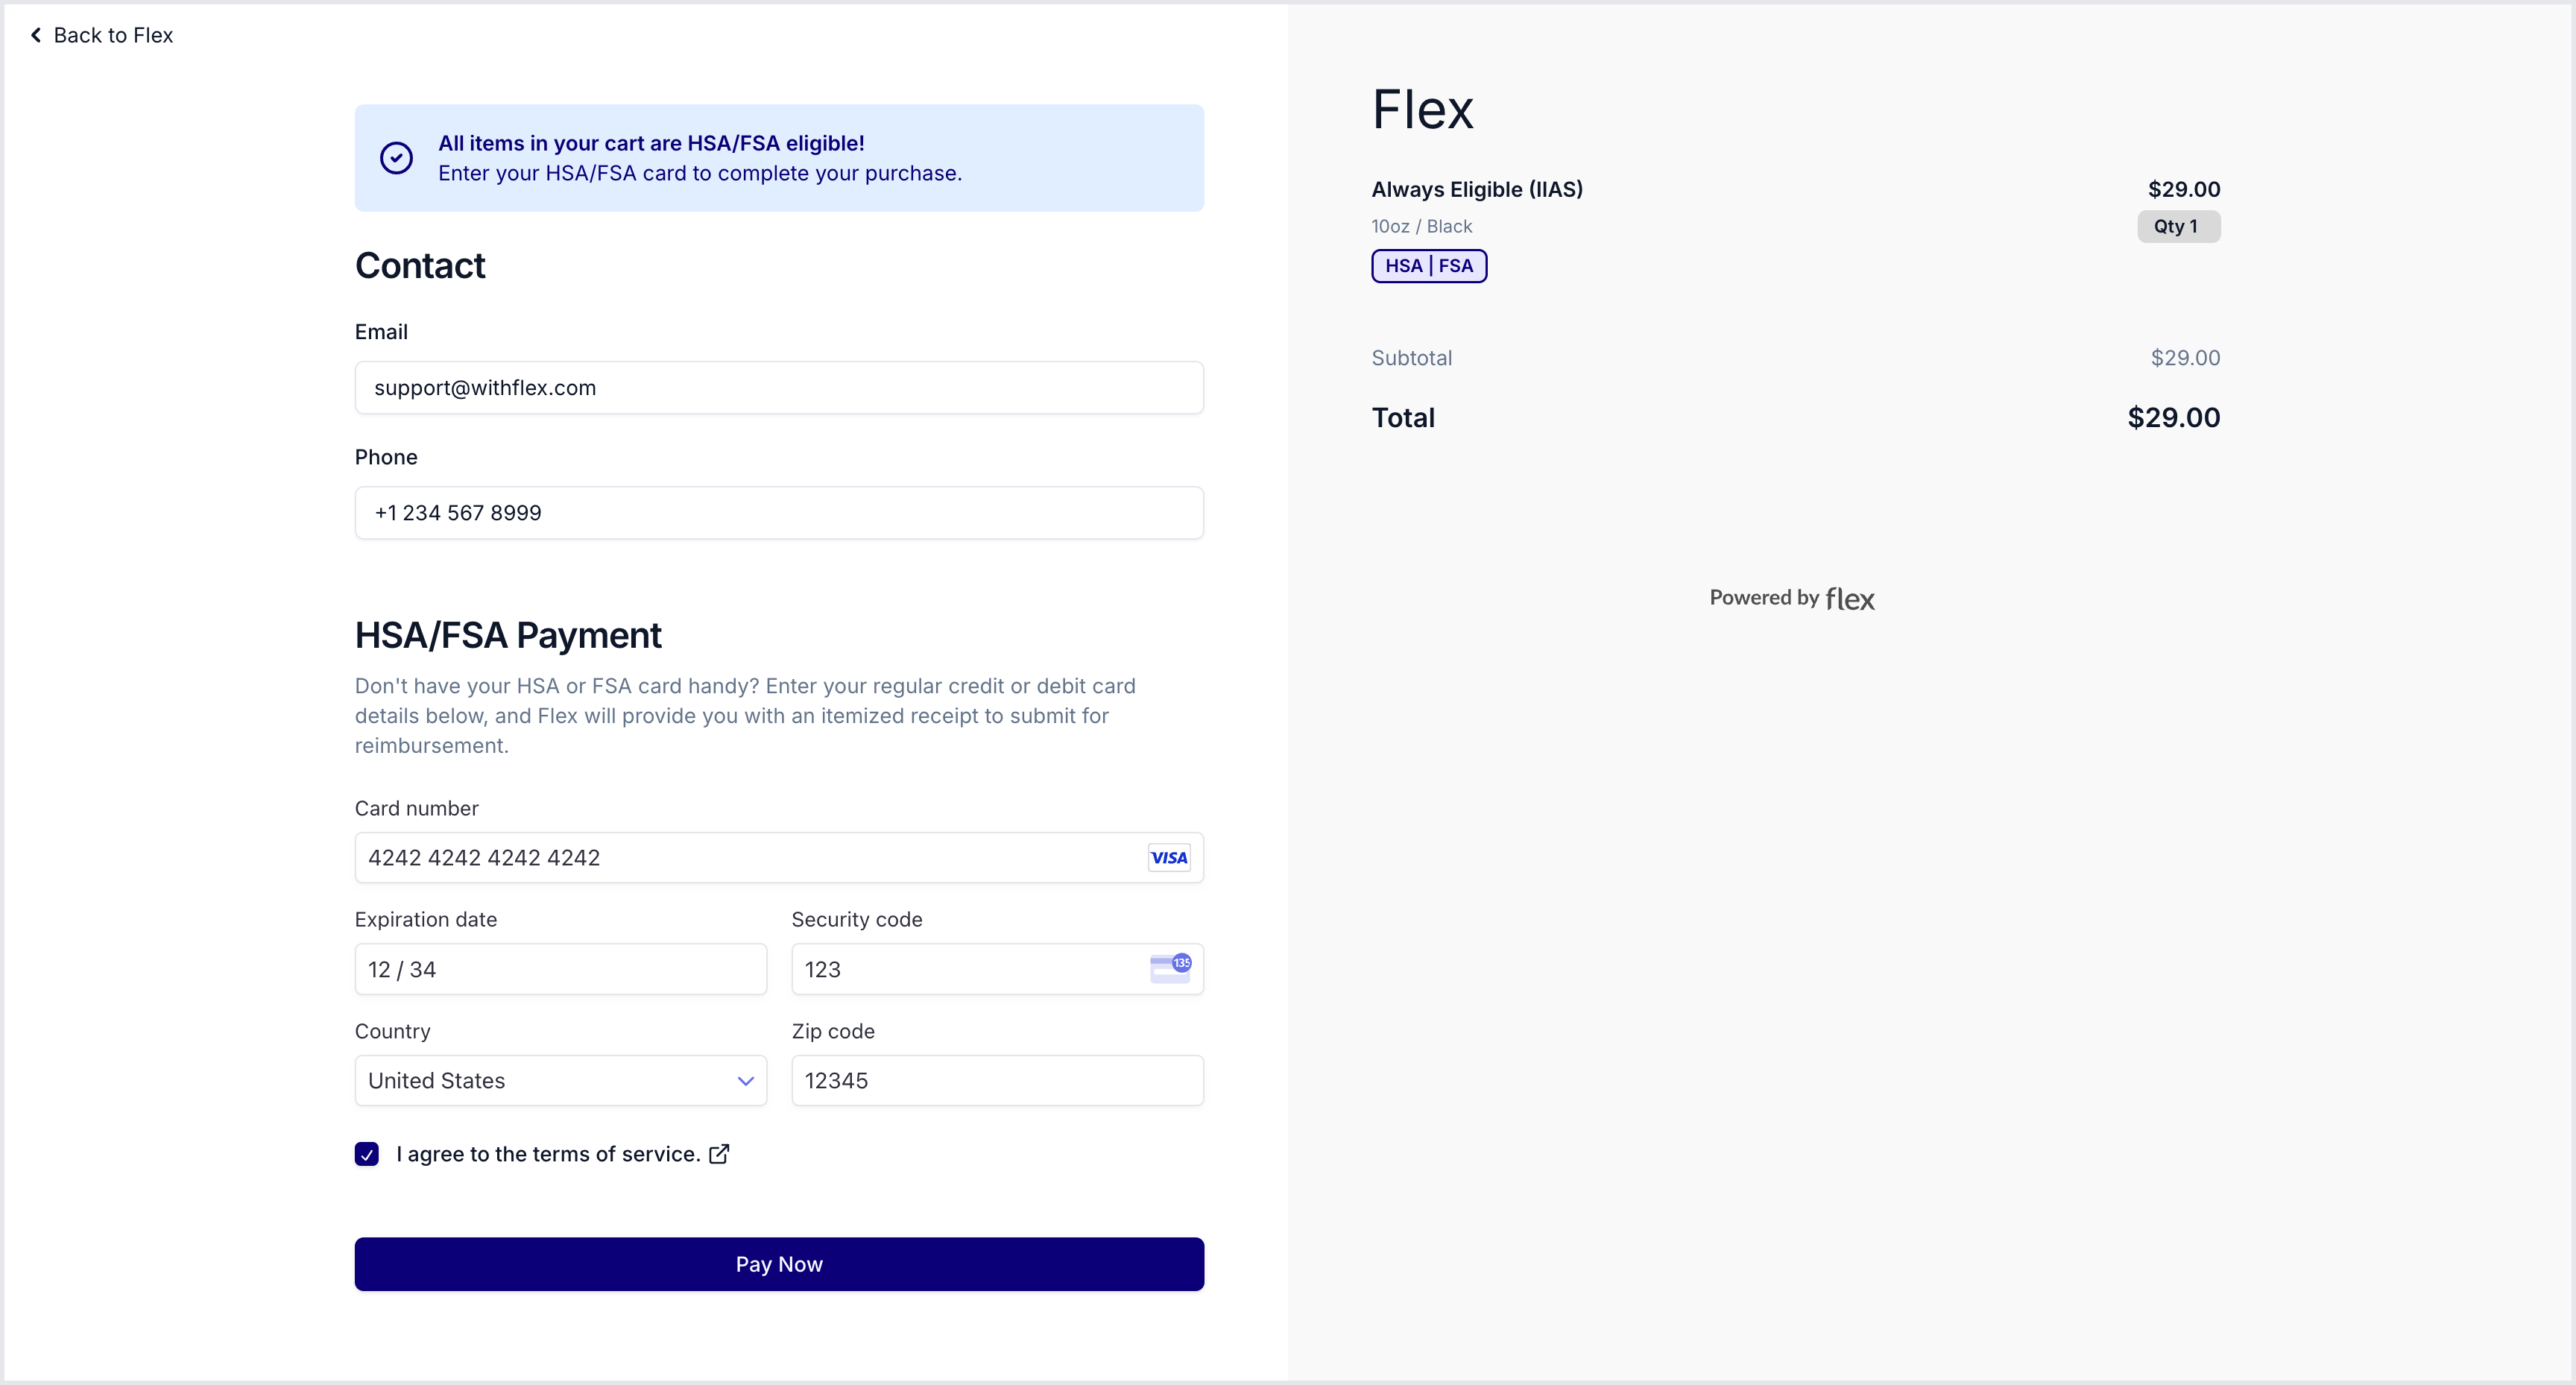Open terms of service external link icon
The image size is (2576, 1385).
pyautogui.click(x=719, y=1154)
